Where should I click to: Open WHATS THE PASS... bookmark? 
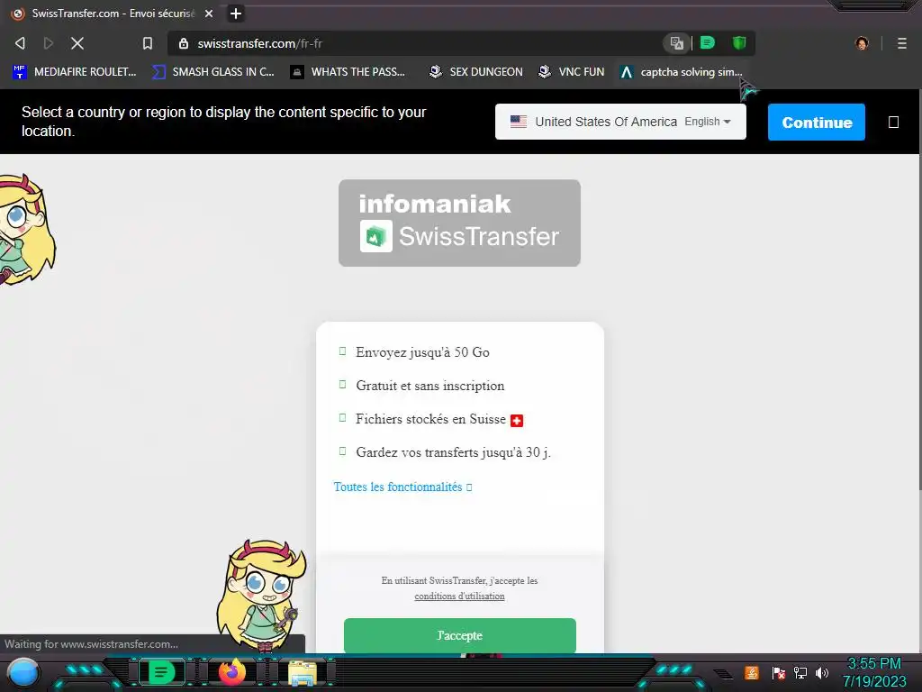(x=348, y=72)
